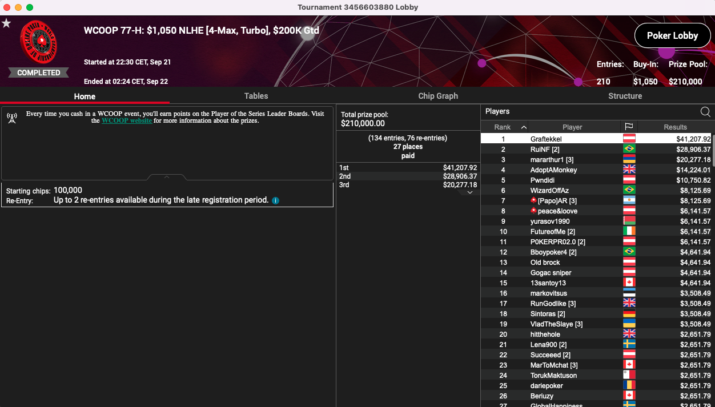The width and height of the screenshot is (715, 407).
Task: Click the flag beside VladTheSlaye [3]
Action: click(x=629, y=324)
